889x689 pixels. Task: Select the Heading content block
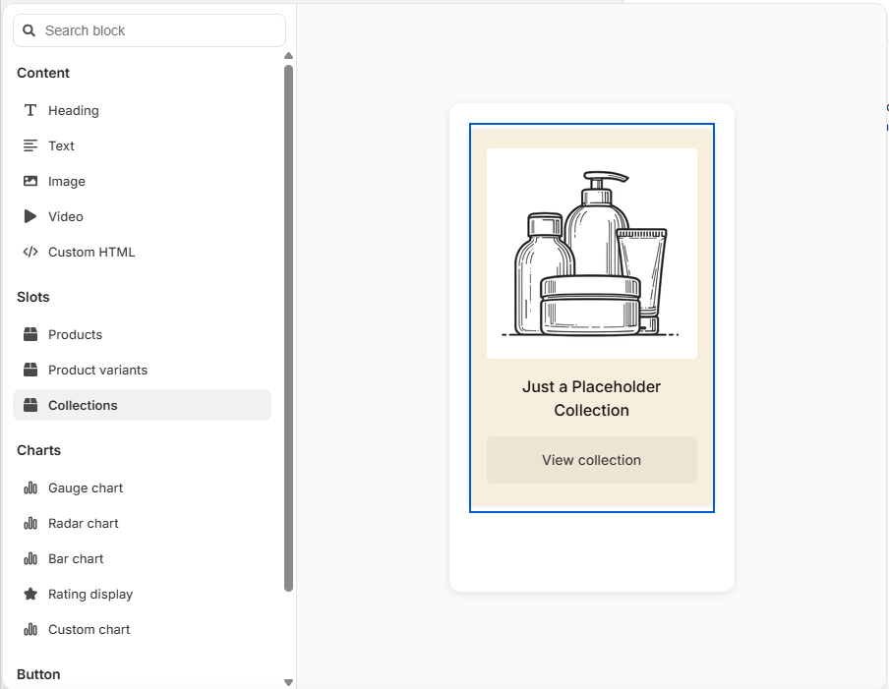72,110
